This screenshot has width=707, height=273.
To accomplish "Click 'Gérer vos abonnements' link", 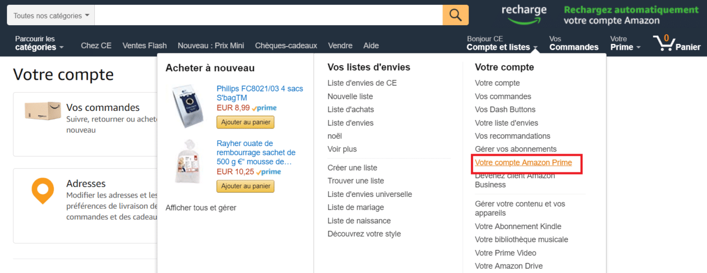I will 515,149.
